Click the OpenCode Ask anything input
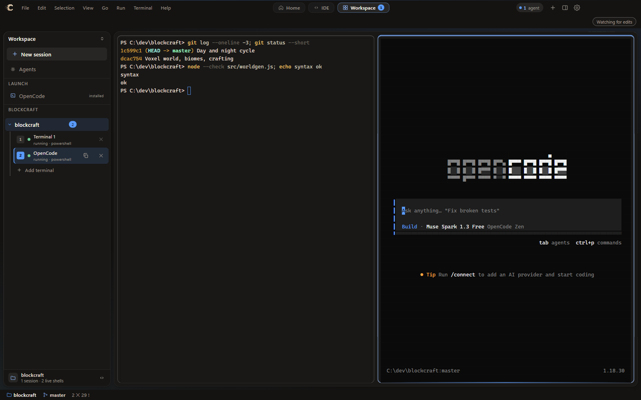 (509, 211)
